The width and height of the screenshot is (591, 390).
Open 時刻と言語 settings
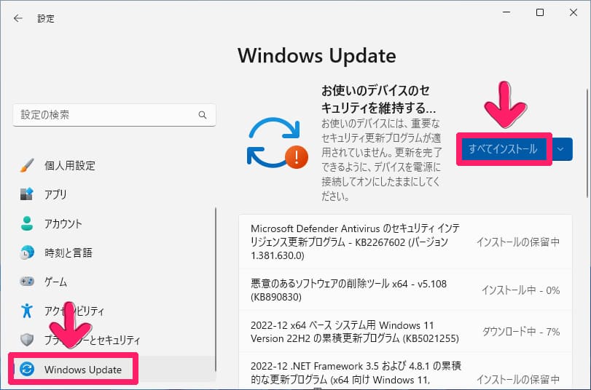click(114, 252)
